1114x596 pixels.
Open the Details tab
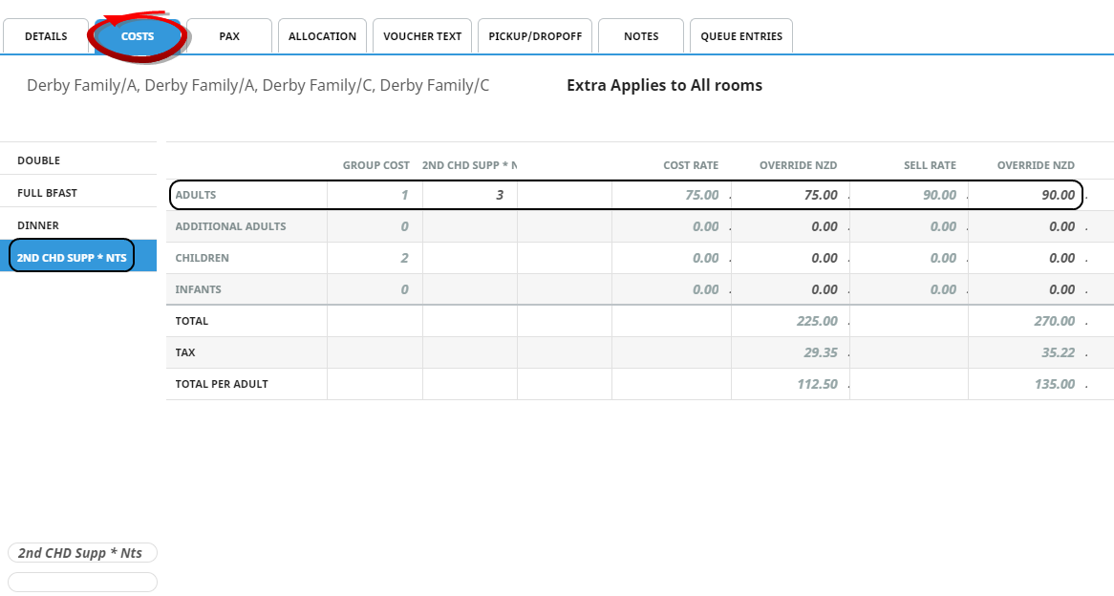(x=46, y=36)
